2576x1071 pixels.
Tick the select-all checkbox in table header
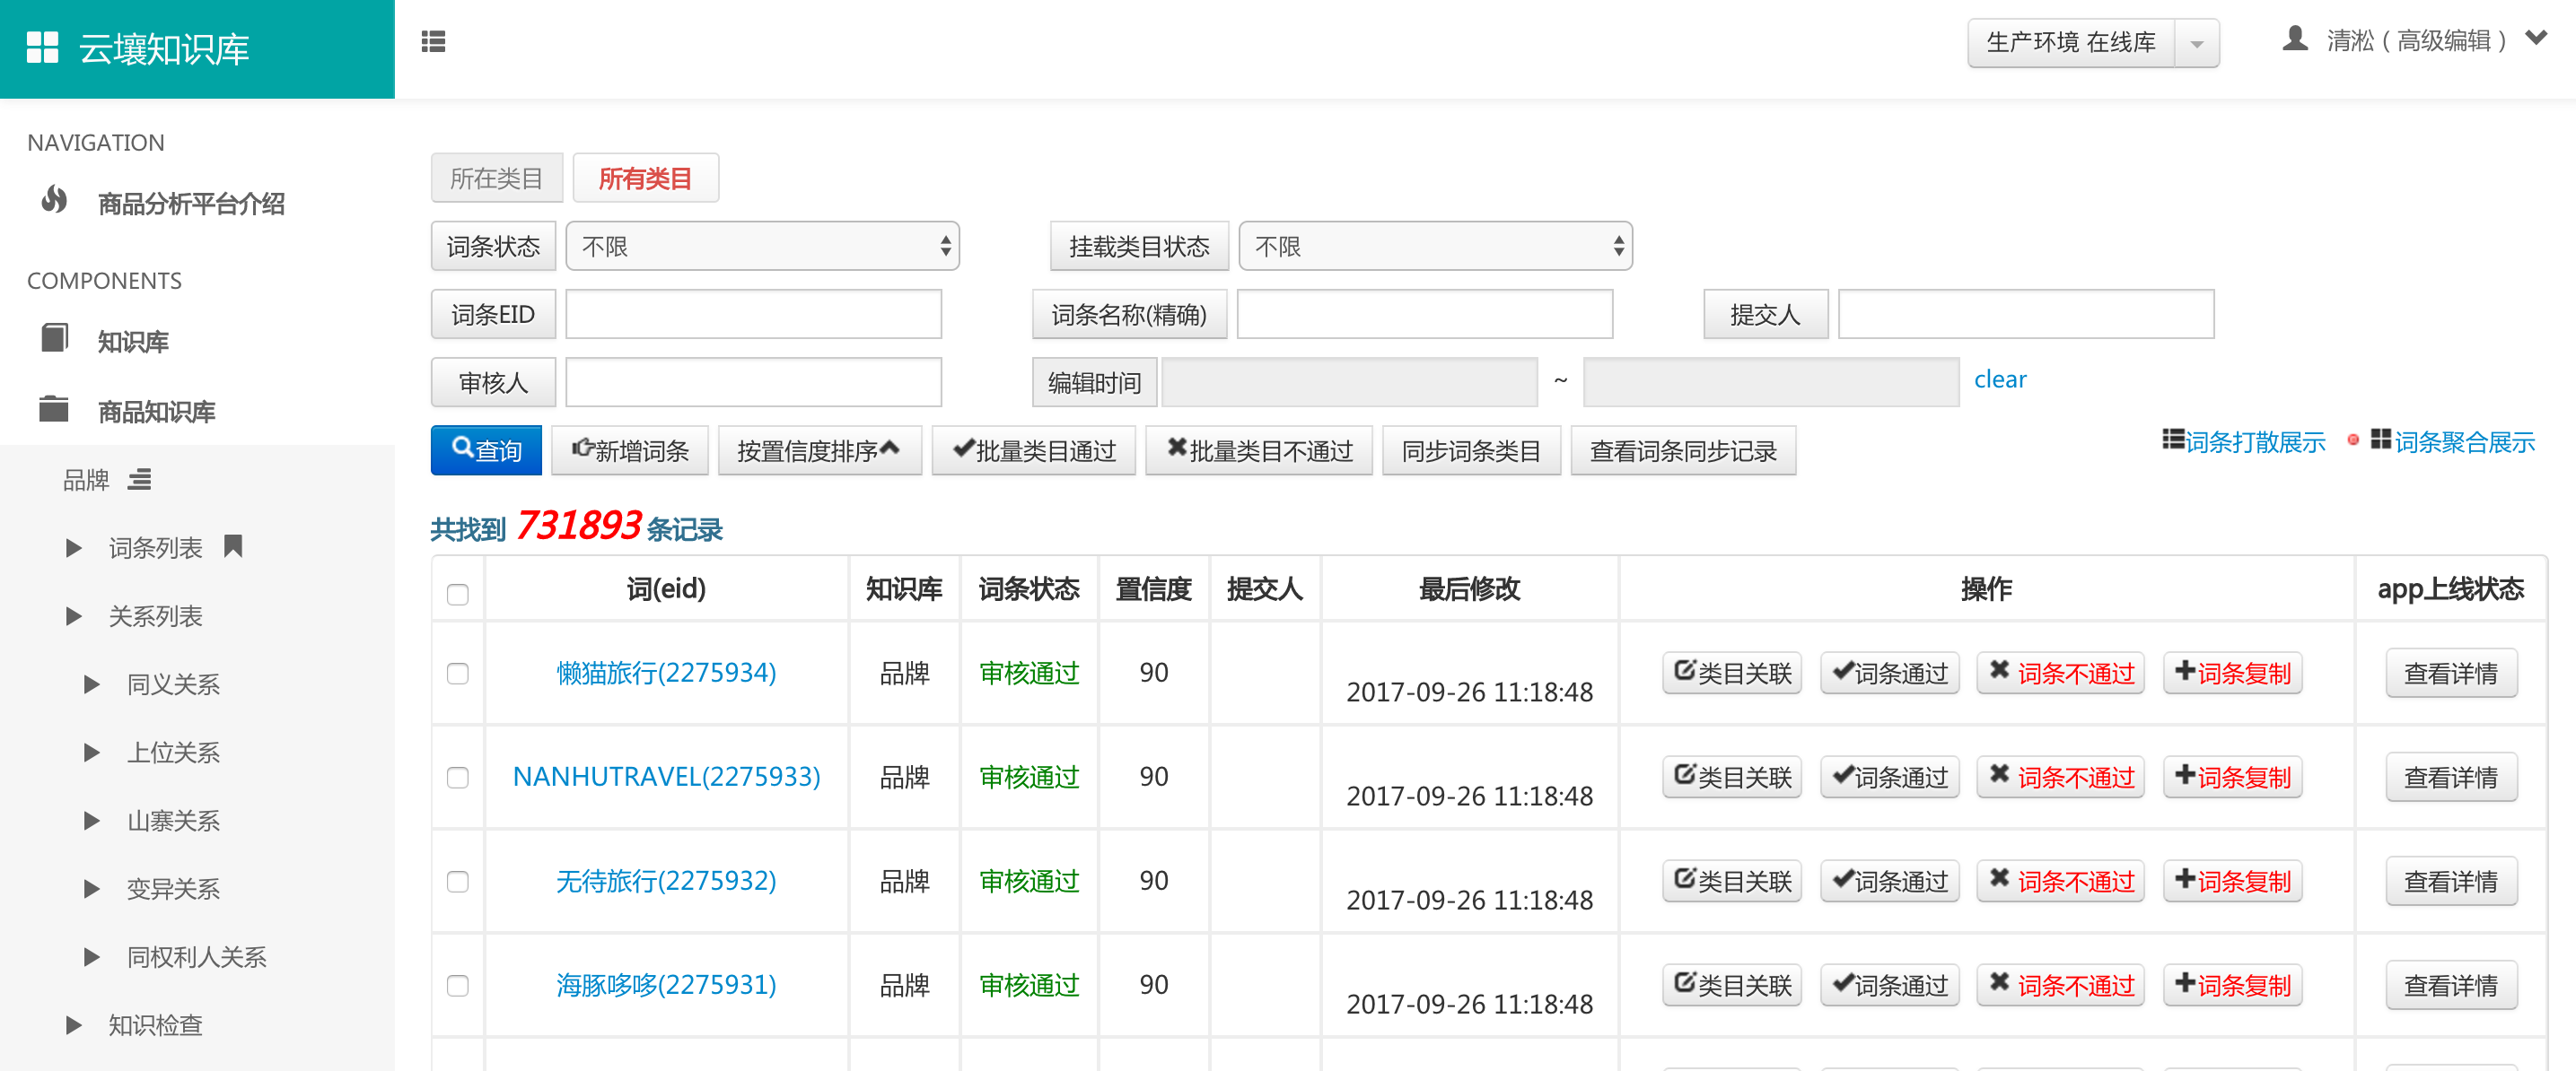coord(458,595)
